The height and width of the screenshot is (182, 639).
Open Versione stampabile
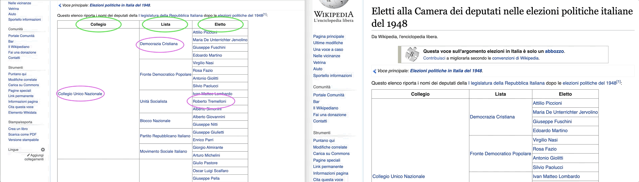pyautogui.click(x=23, y=140)
